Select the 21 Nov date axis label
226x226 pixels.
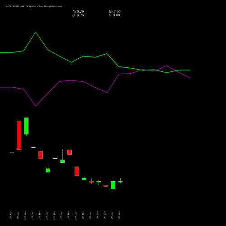(x=11, y=215)
